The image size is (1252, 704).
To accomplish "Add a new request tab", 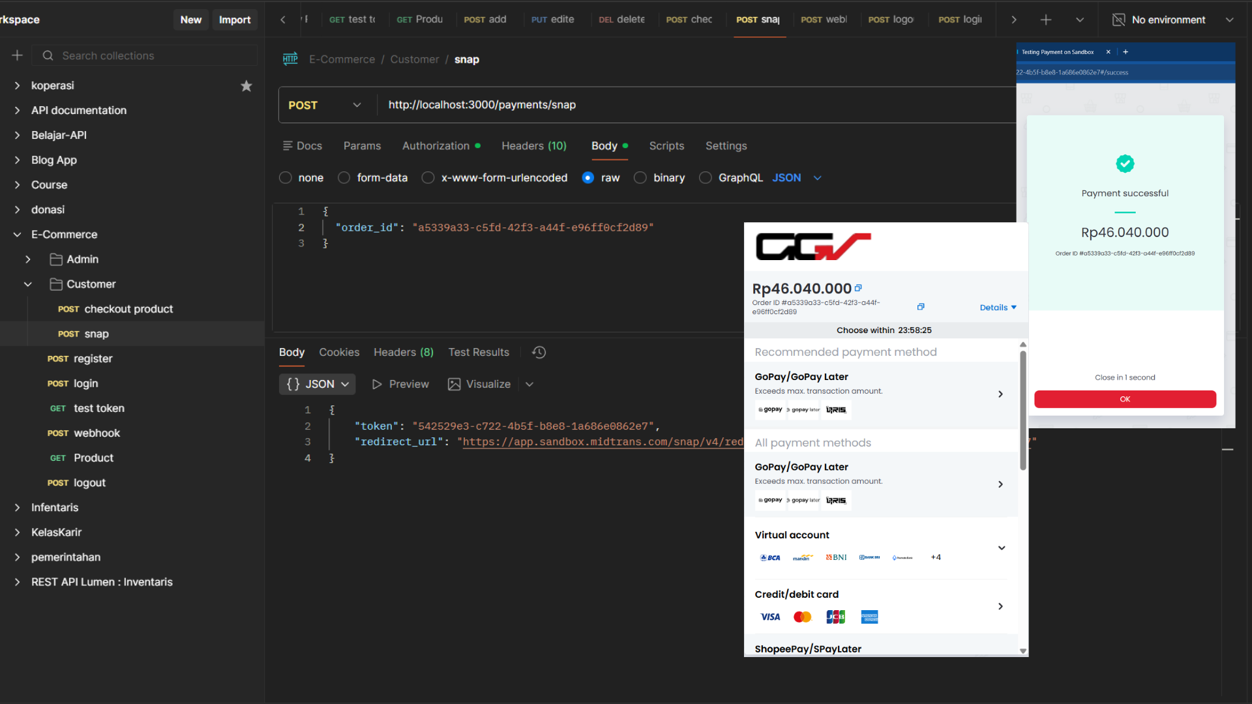I will [1045, 20].
